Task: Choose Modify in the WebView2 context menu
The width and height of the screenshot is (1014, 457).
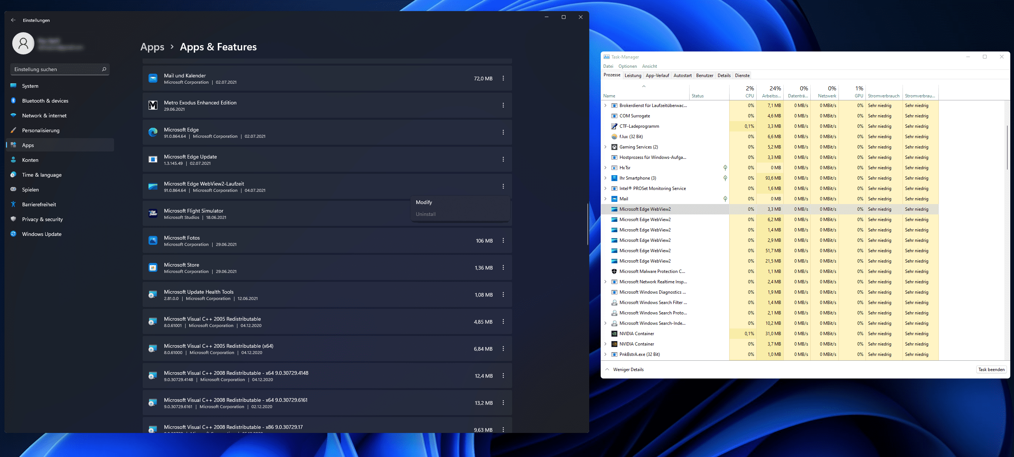Action: pyautogui.click(x=460, y=202)
